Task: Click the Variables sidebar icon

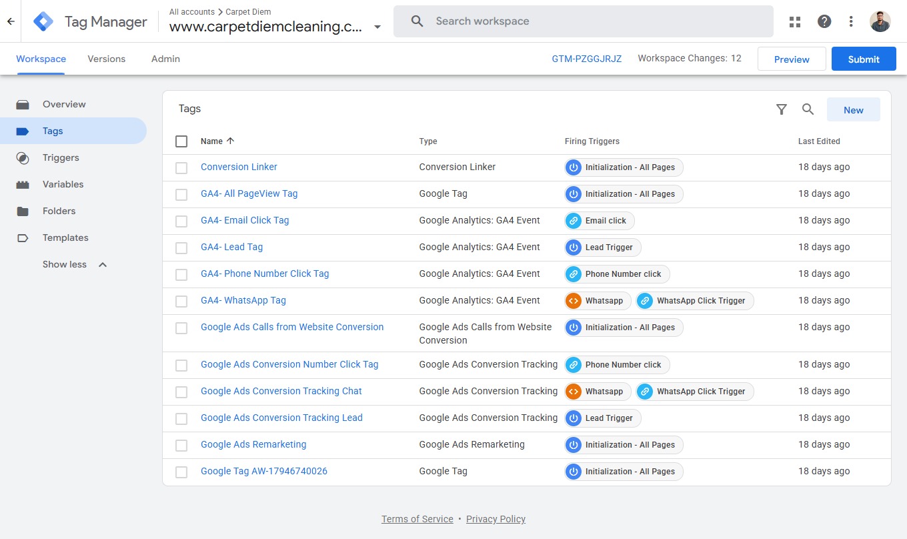Action: point(23,184)
